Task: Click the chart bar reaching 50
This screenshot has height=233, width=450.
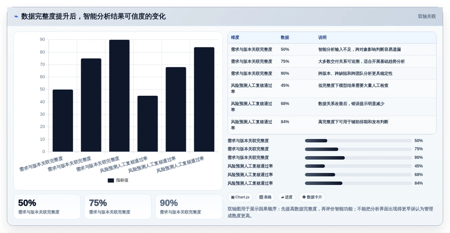Action: [x=63, y=120]
